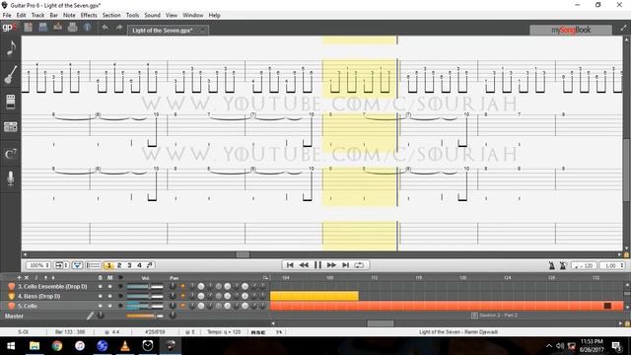Click the print toolbar icon
631x355 pixels.
(72, 28)
